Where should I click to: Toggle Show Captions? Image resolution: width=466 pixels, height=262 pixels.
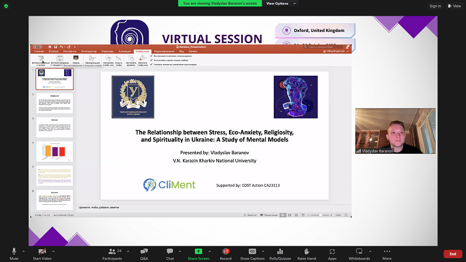[x=252, y=251]
